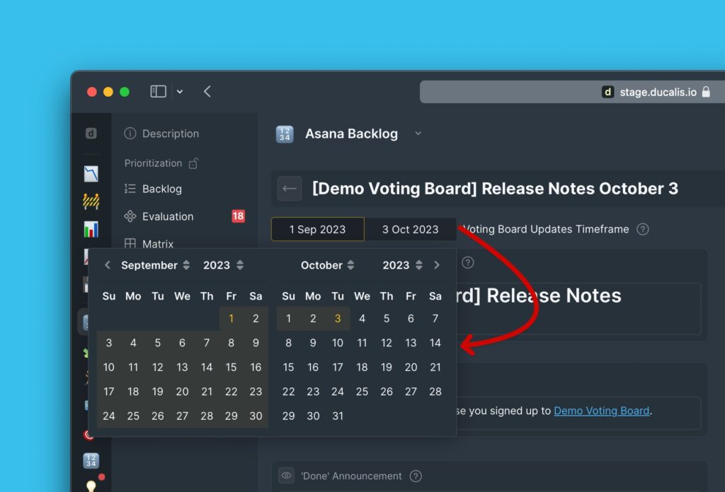Toggle the eye icon for 'Done' Announcement
The height and width of the screenshot is (492, 725).
(x=286, y=476)
